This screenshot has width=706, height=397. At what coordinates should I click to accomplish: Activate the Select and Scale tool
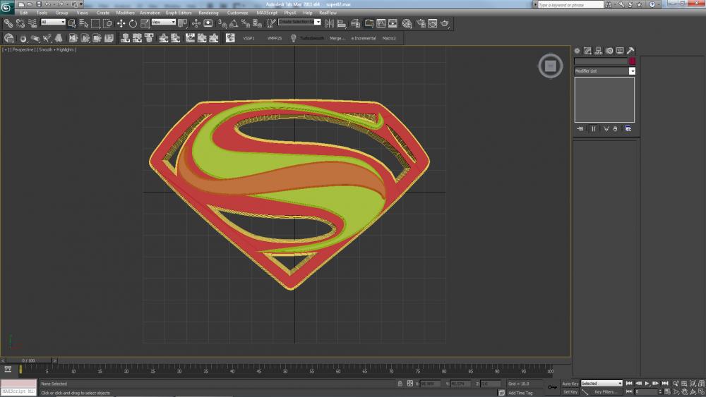click(x=145, y=23)
